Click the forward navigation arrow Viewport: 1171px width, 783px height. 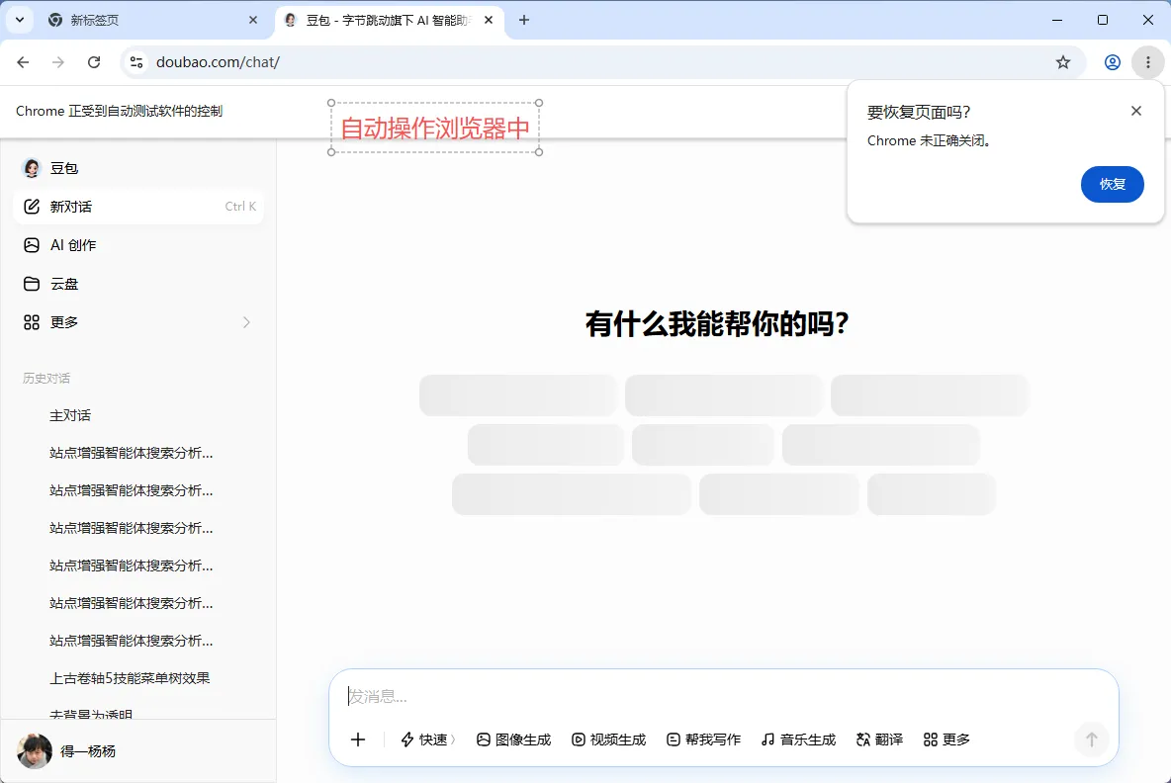[58, 62]
